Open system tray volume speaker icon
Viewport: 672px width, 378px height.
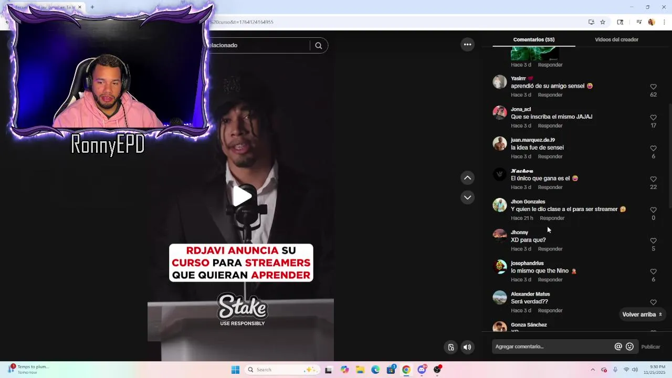[x=635, y=370]
